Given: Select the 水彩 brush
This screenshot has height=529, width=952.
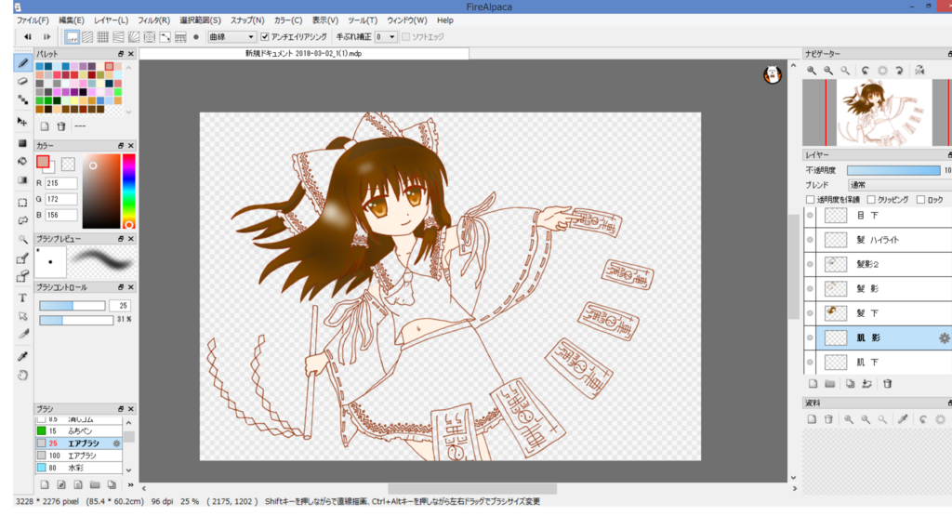Looking at the screenshot, I should coord(79,468).
